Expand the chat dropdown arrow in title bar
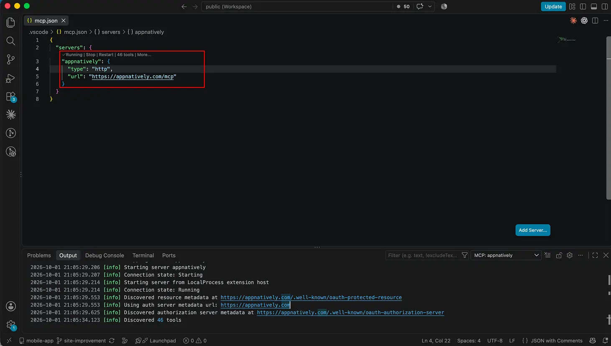This screenshot has width=611, height=346. pyautogui.click(x=430, y=7)
